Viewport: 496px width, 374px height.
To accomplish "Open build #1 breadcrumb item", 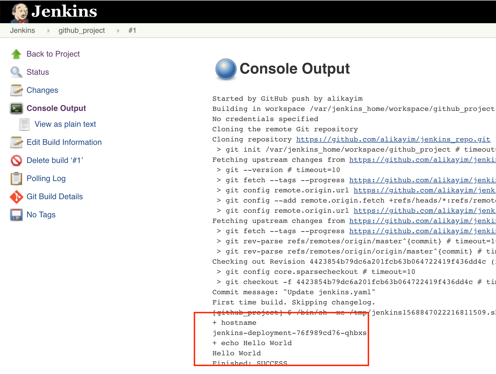I will 132,30.
